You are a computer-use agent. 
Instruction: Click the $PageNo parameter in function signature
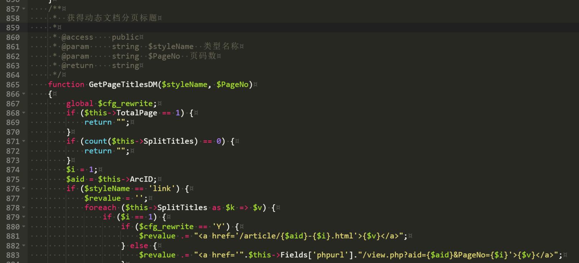232,85
